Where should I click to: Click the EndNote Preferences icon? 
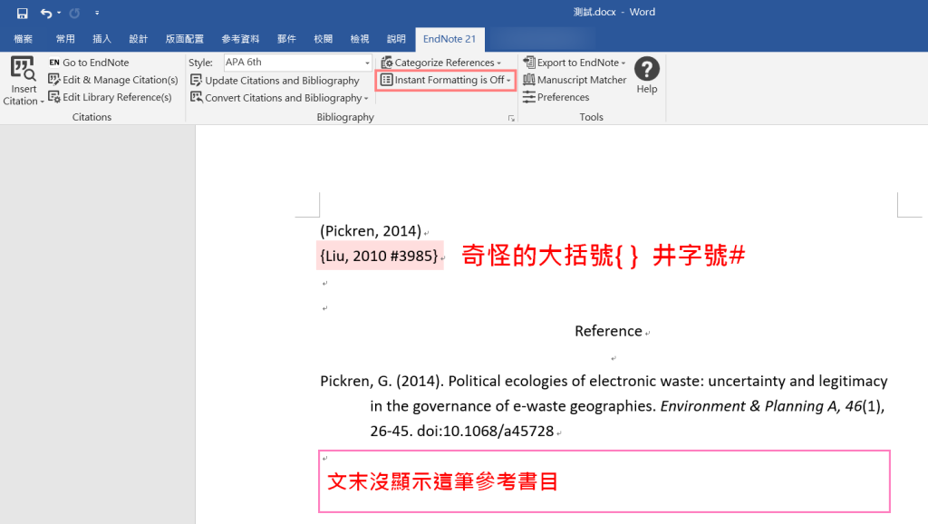529,96
